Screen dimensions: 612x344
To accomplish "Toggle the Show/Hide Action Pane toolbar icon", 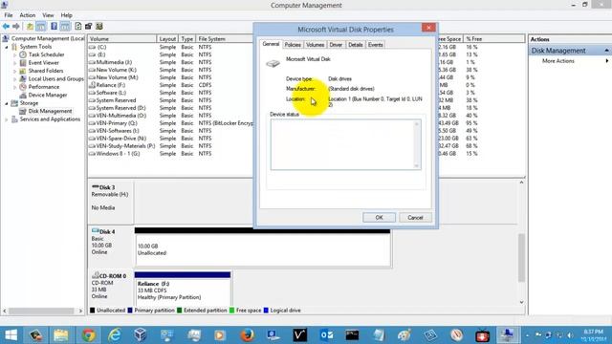I will [65, 26].
